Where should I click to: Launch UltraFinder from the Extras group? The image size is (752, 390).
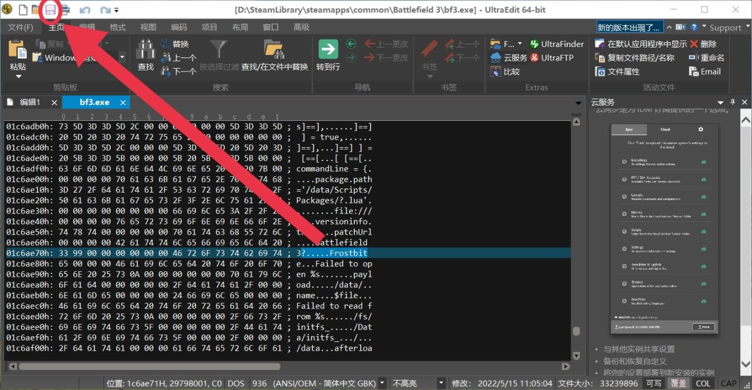pyautogui.click(x=556, y=43)
